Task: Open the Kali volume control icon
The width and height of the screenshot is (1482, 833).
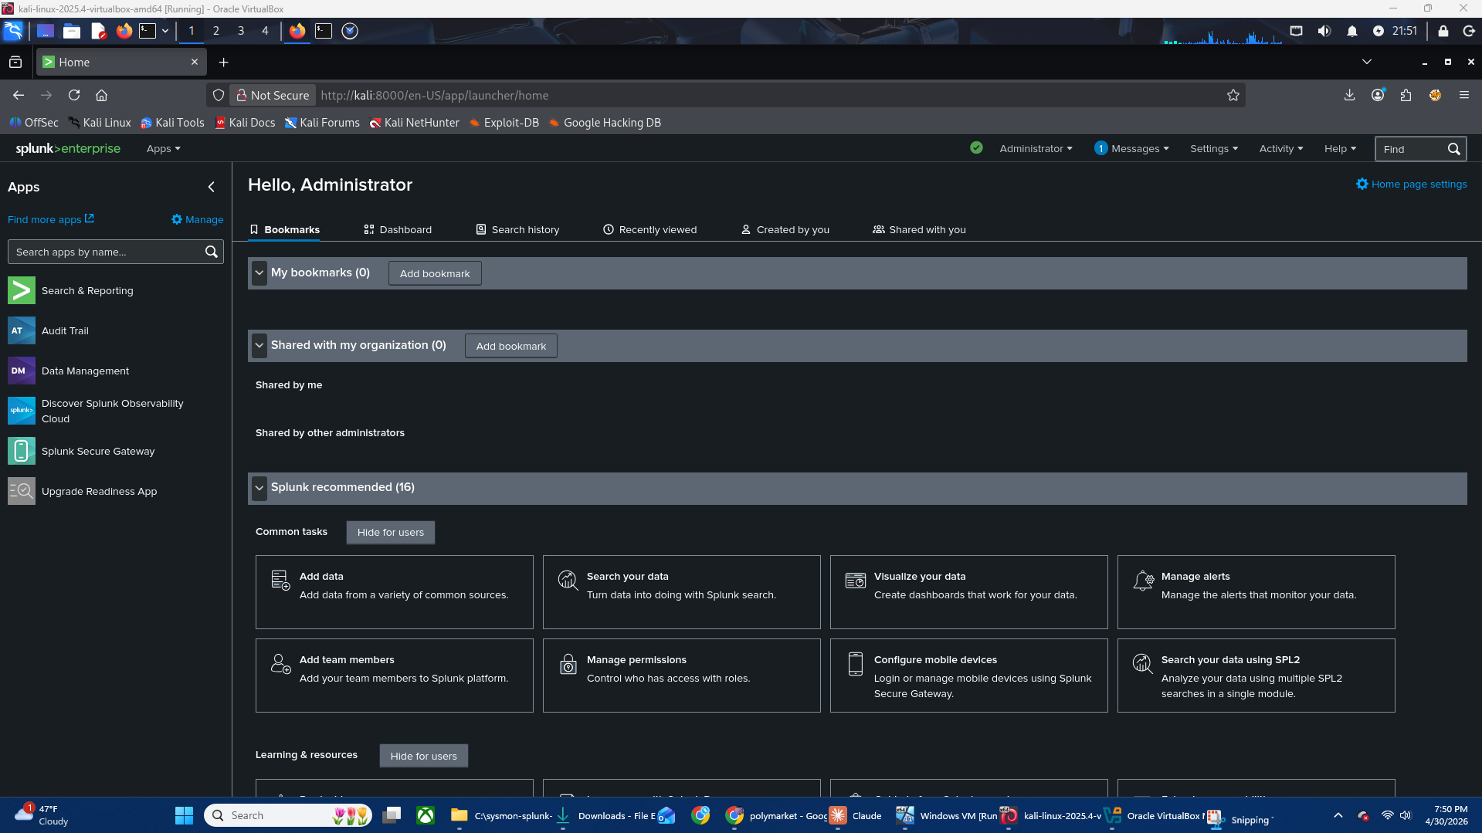Action: [x=1324, y=31]
